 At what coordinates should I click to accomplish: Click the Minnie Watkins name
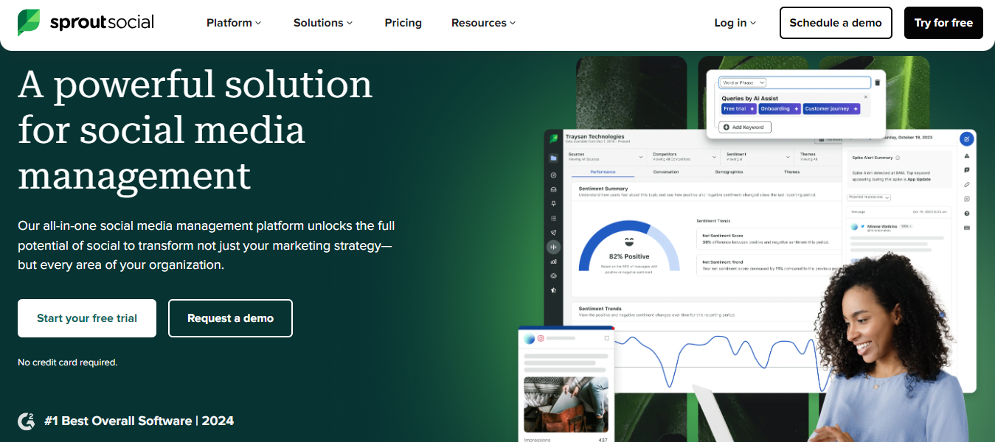click(881, 226)
